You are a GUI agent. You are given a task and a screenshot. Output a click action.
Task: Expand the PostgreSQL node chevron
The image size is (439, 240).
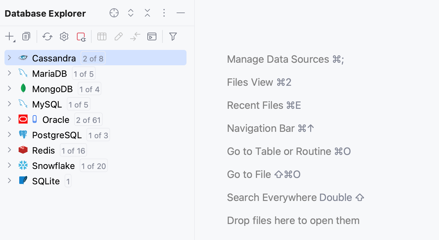click(10, 135)
